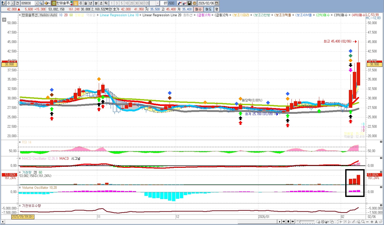
Task: Open the chart tools icon left of the indicator icon
Action: pos(180,3)
